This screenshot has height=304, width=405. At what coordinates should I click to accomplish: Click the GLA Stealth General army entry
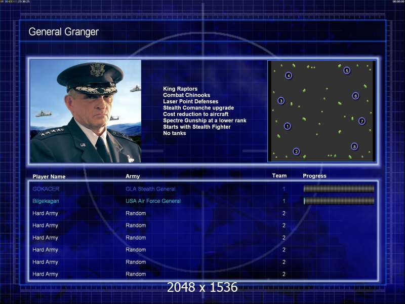tap(150, 189)
